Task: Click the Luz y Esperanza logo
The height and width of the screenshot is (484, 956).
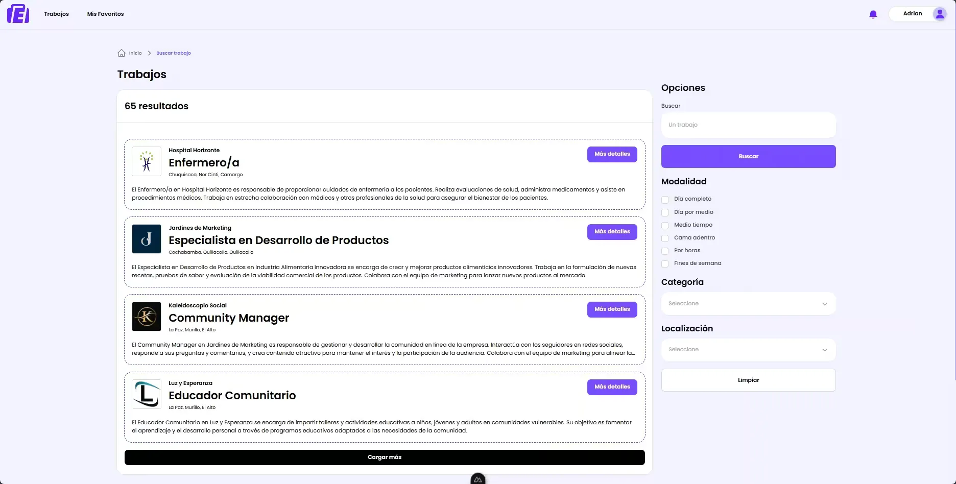Action: pyautogui.click(x=146, y=394)
